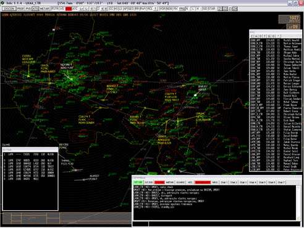Click the DISCON button in the toolbar
The height and width of the screenshot is (228, 304).
click(x=9, y=9)
